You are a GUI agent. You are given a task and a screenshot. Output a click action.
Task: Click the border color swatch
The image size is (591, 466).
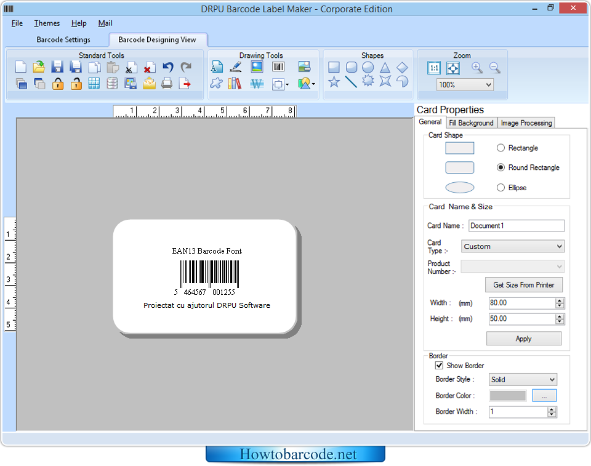coord(508,395)
